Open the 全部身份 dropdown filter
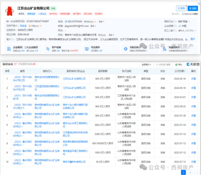Viewport: 201px width, 175px height. point(146,65)
